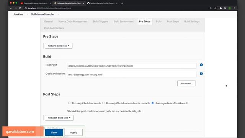The image size is (245, 138).
Task: Expand Add pre-build step dropdown
Action: point(59,46)
